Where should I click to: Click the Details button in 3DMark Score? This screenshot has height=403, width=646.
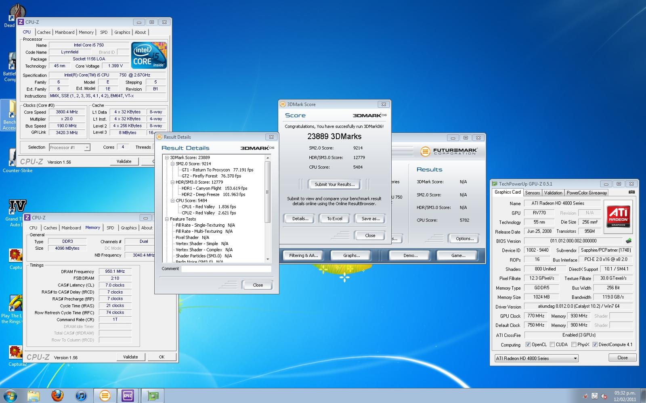click(x=300, y=219)
